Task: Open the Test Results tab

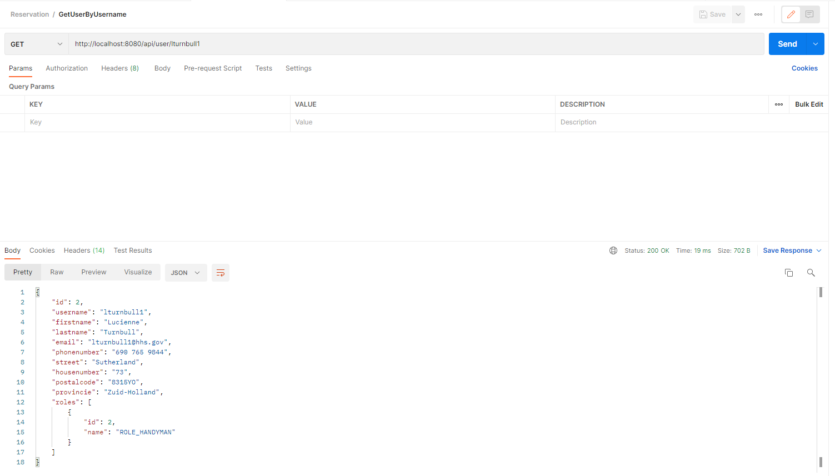Action: (x=133, y=250)
